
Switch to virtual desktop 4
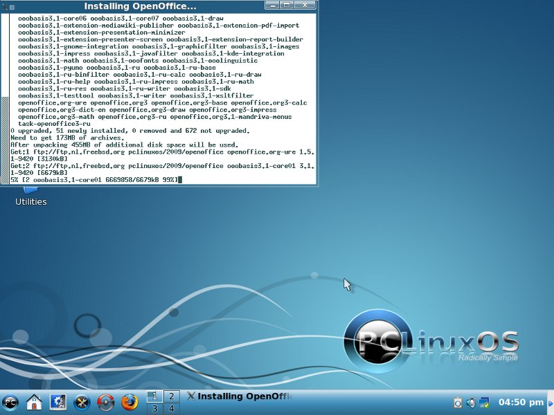point(170,408)
